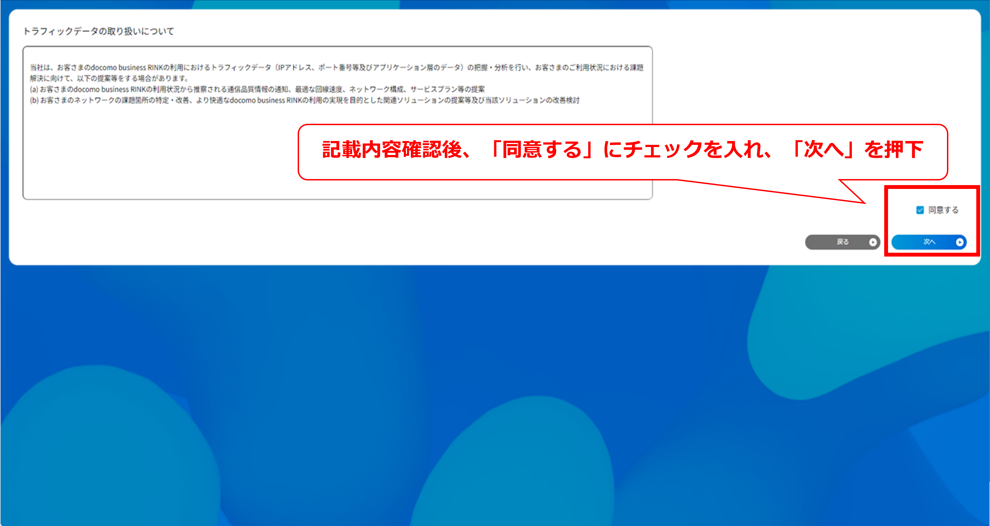Click the arrow icon inside 戻る button
The width and height of the screenshot is (990, 526).
pyautogui.click(x=873, y=242)
